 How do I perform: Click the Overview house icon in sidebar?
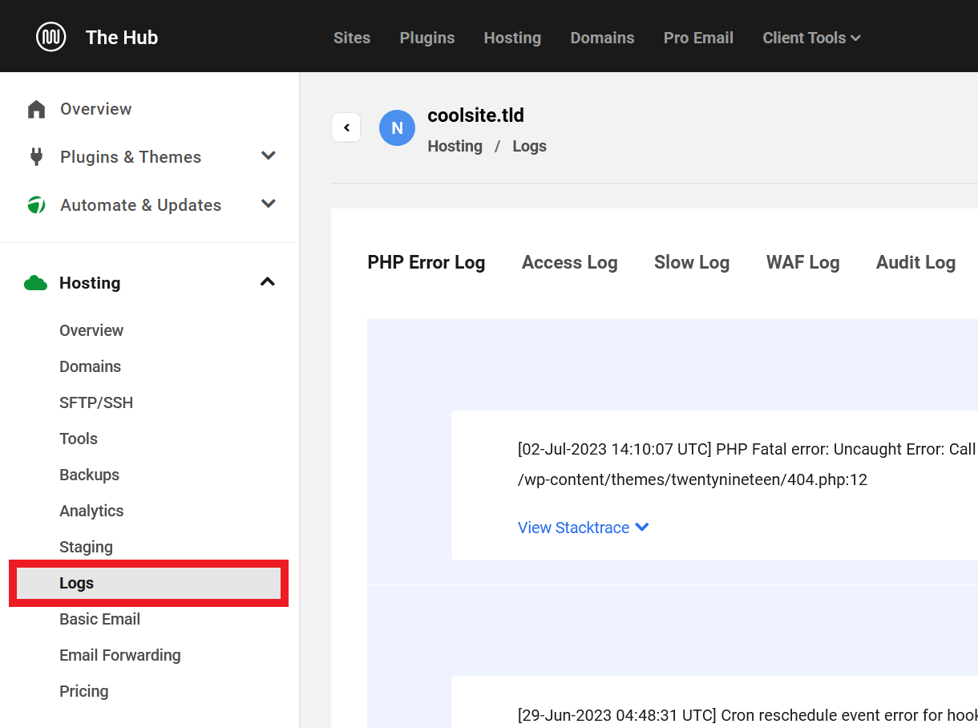point(36,109)
